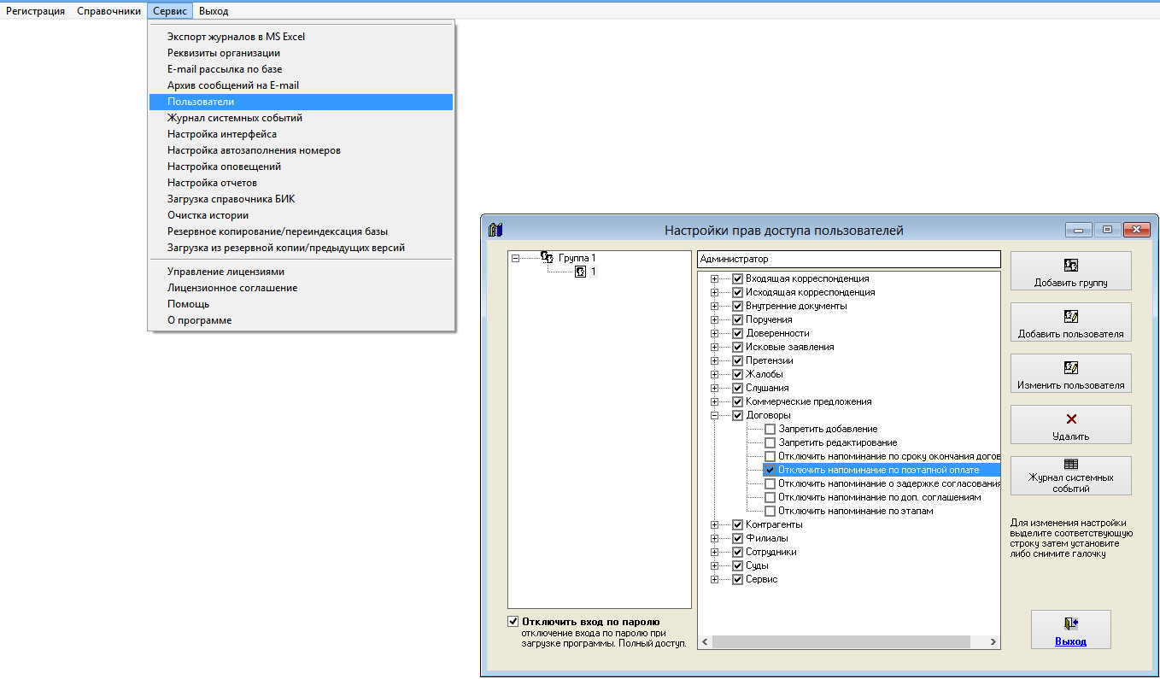The height and width of the screenshot is (679, 1160).
Task: Open Журнал системных событий menu entry
Action: pyautogui.click(x=301, y=118)
